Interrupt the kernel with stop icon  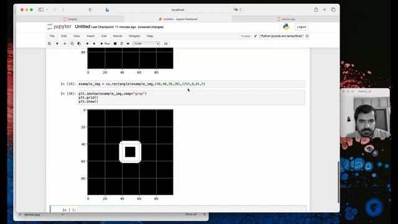115,44
